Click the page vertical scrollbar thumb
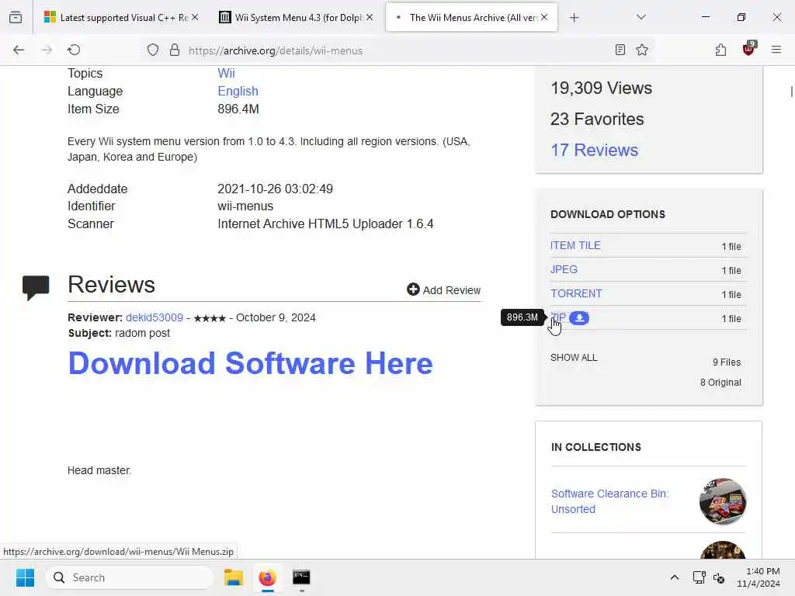 [791, 92]
